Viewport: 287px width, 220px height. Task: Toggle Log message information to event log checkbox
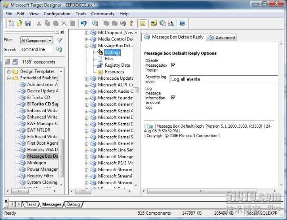click(173, 97)
